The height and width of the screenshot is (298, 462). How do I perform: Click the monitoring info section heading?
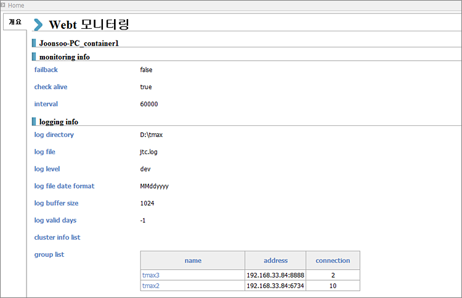[x=65, y=57]
